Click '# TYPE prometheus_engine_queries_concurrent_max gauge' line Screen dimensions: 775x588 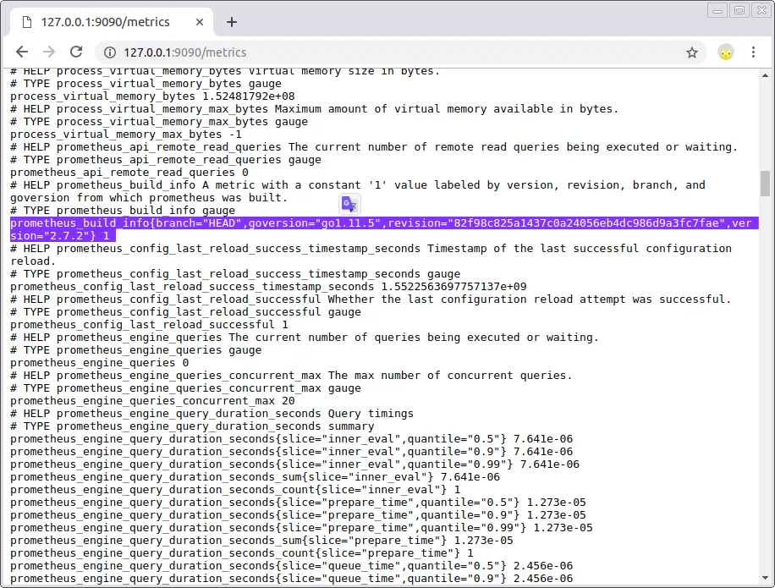click(185, 388)
